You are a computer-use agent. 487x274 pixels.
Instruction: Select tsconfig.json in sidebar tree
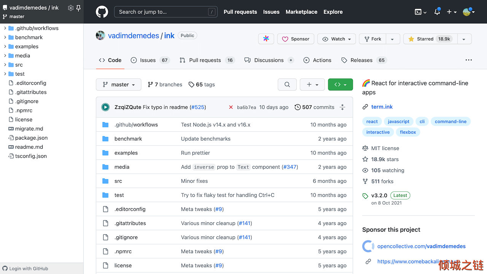[31, 156]
